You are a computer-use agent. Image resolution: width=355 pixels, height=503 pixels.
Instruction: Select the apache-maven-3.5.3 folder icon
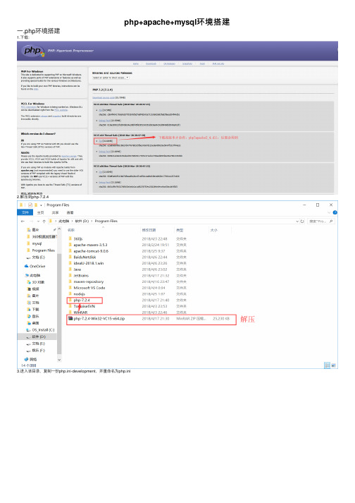click(70, 245)
